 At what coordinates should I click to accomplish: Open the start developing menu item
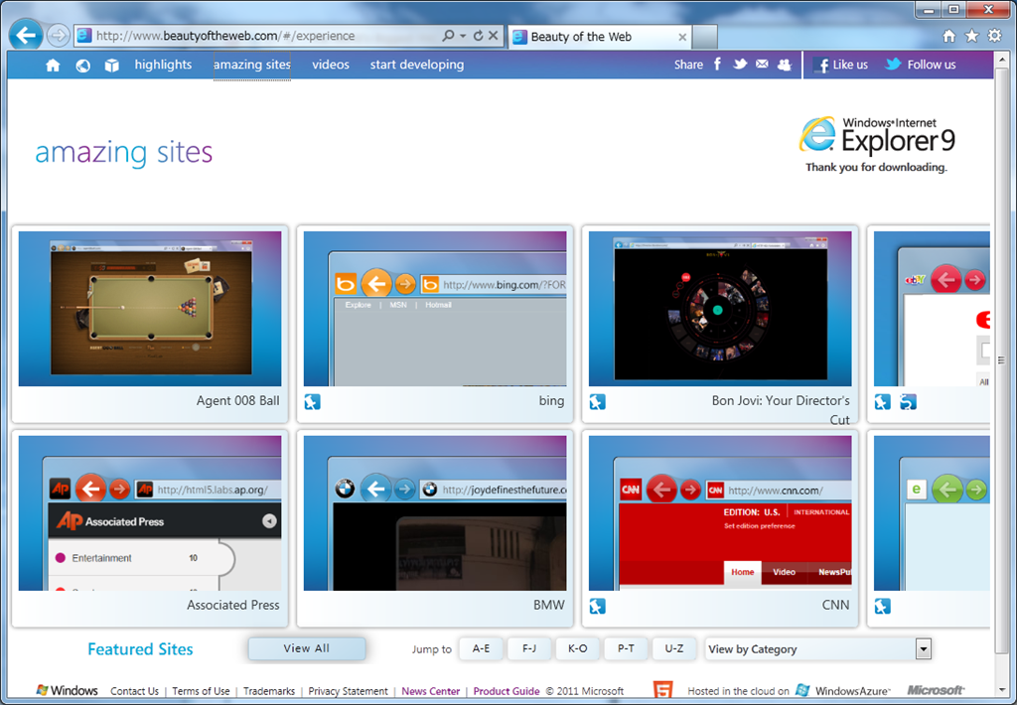pos(417,65)
